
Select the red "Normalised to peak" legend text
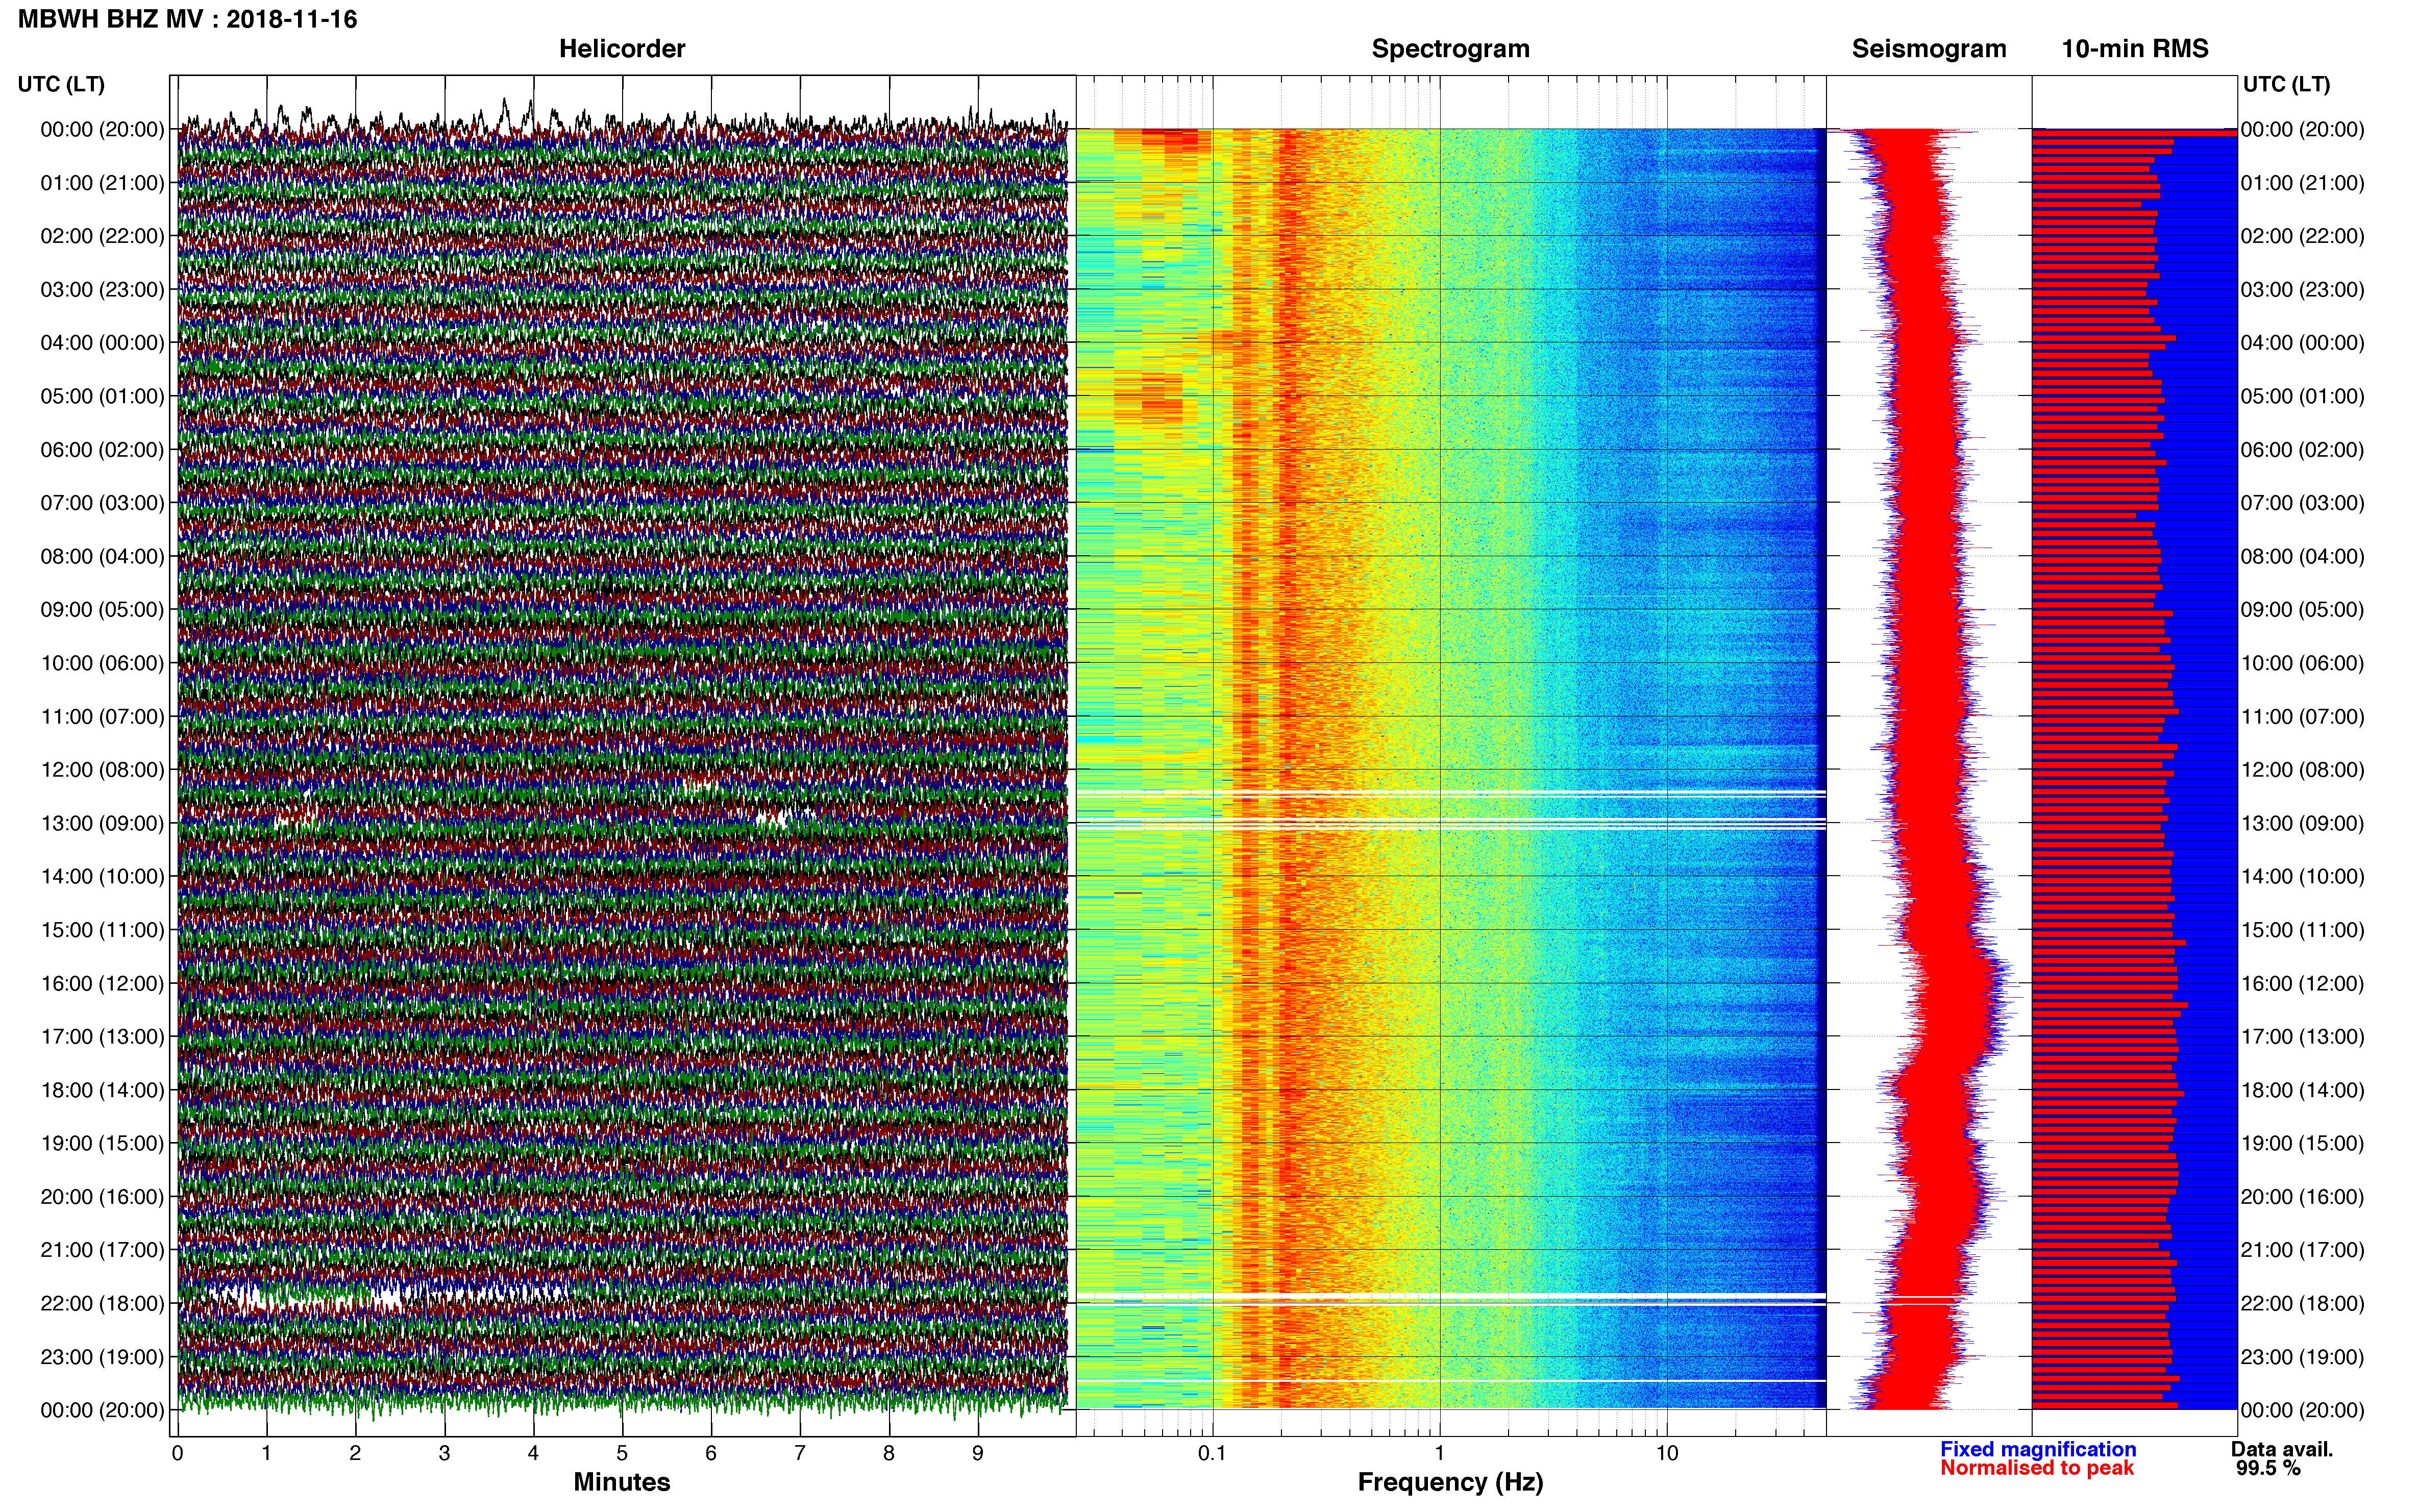click(x=2037, y=1468)
